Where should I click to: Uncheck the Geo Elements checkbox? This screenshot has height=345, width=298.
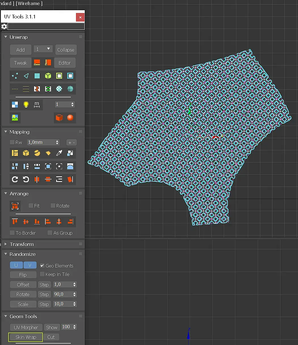click(42, 265)
